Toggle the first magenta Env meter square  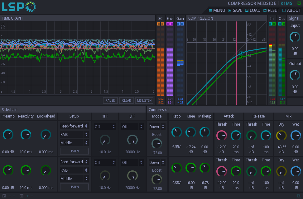click(x=168, y=24)
